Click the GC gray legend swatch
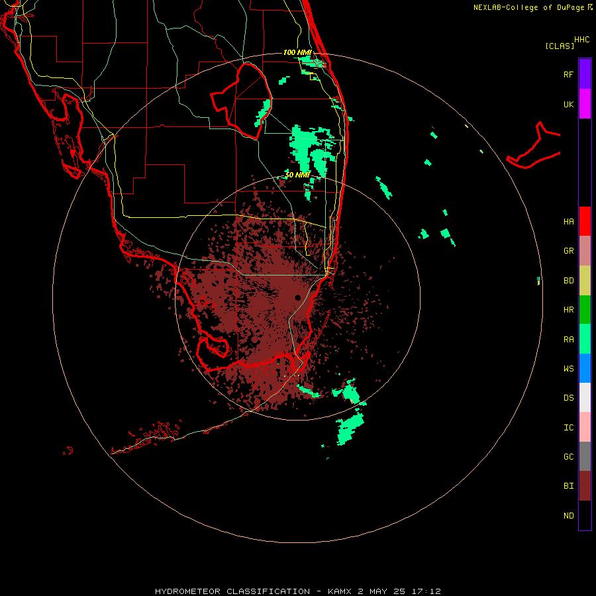The height and width of the screenshot is (596, 596). [585, 456]
